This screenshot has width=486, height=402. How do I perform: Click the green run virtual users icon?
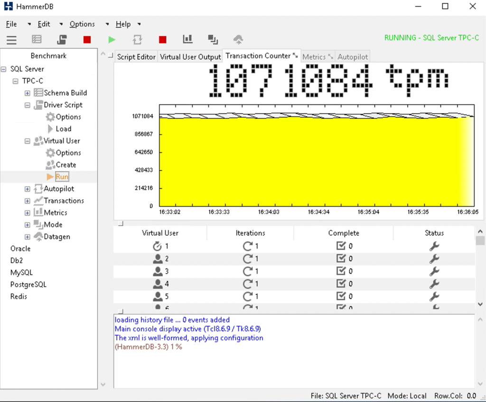pyautogui.click(x=112, y=40)
